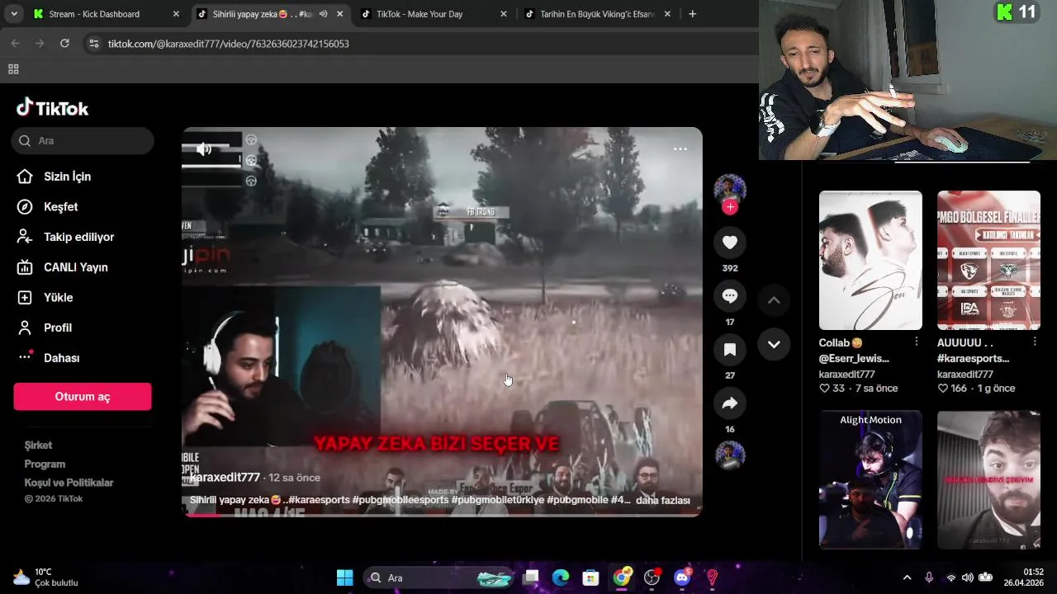The height and width of the screenshot is (594, 1057).
Task: Open the tab search dropdown arrow
Action: click(13, 14)
